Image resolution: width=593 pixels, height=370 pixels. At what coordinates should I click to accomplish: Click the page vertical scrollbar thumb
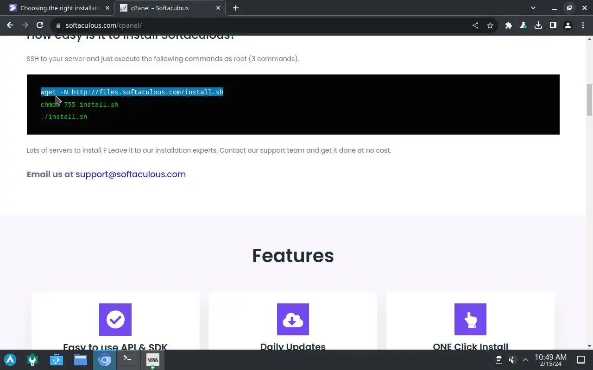(x=589, y=100)
